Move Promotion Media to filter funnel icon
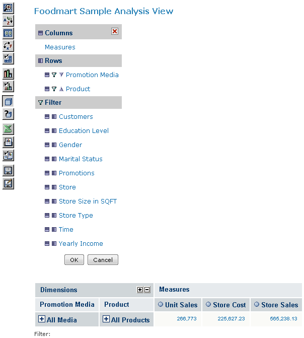 [54, 75]
